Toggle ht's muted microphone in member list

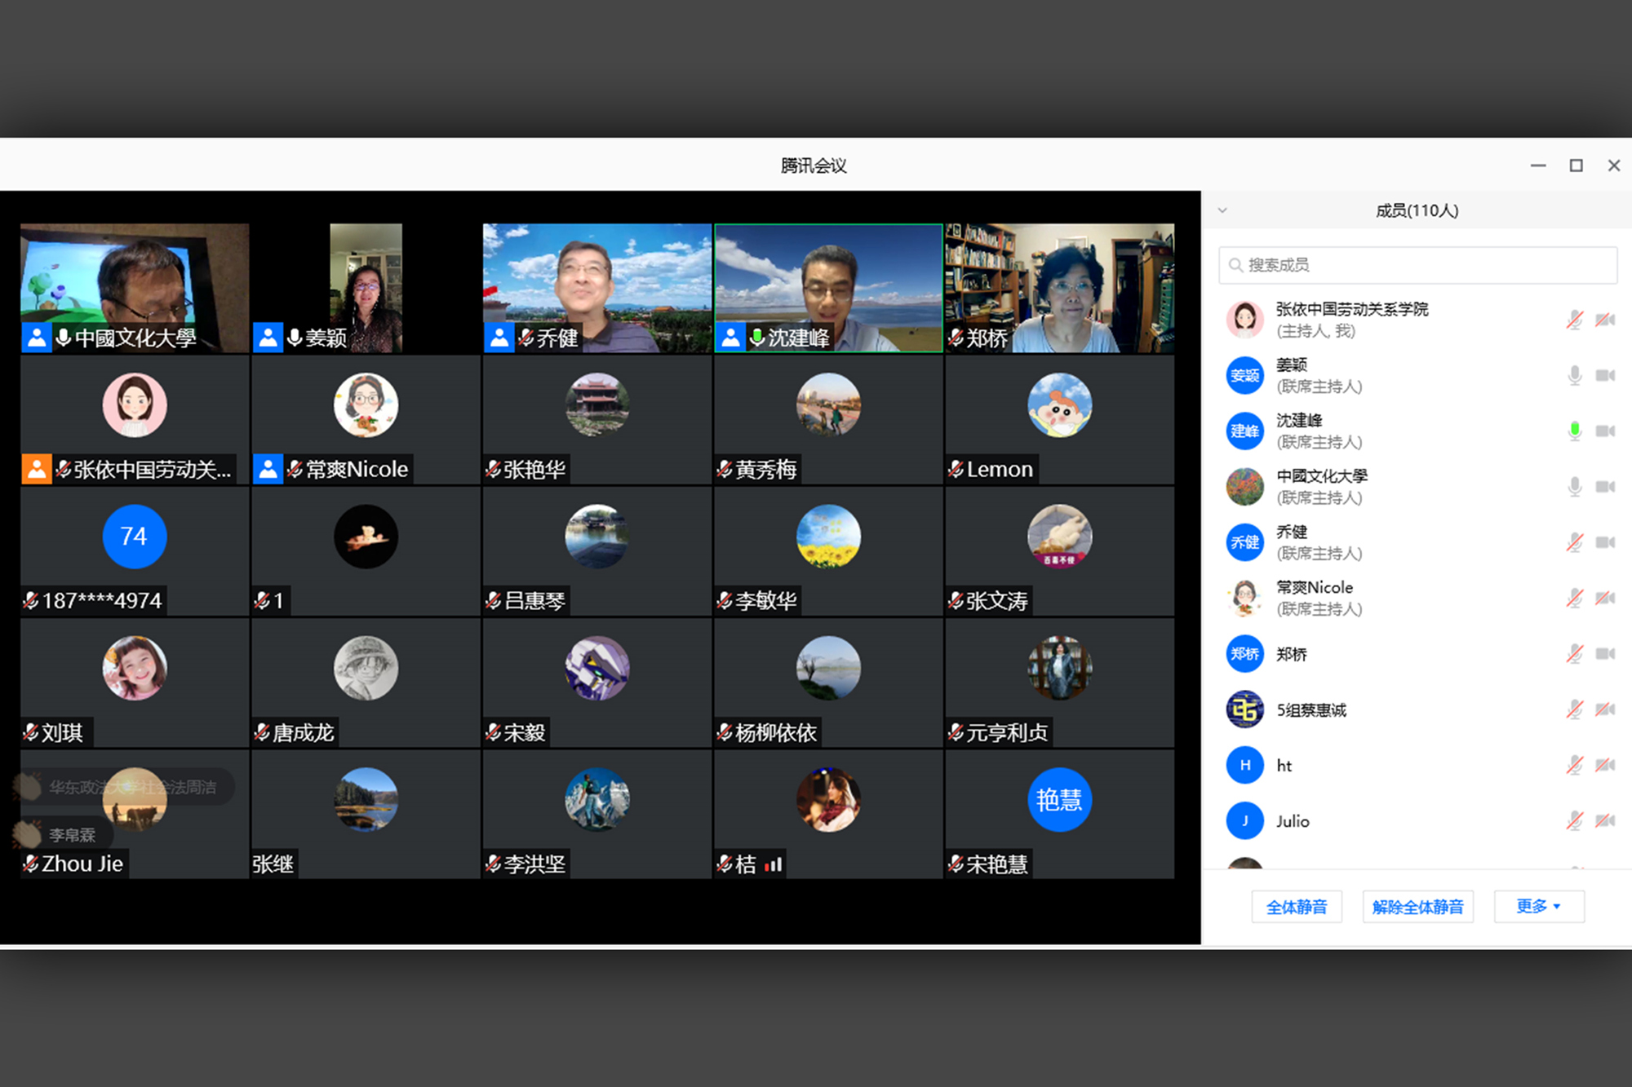[1574, 765]
